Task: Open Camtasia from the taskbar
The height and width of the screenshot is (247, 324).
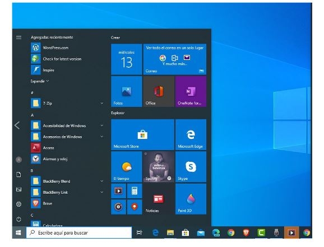Action: point(261,233)
